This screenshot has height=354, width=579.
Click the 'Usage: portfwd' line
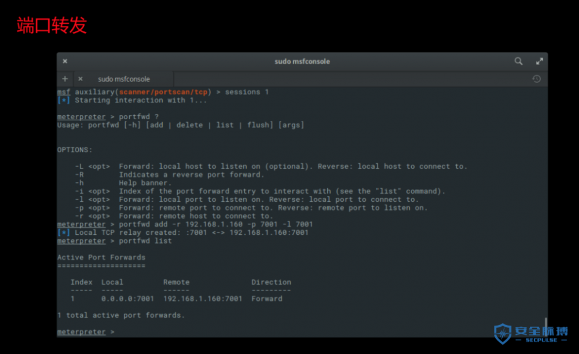click(x=181, y=125)
